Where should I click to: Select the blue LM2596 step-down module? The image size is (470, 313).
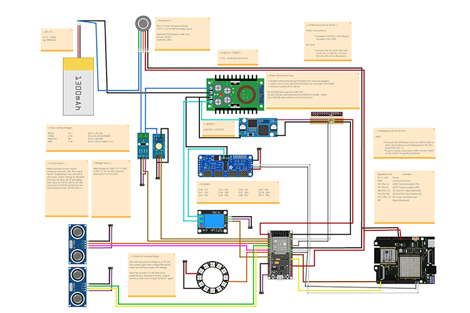[x=262, y=125]
